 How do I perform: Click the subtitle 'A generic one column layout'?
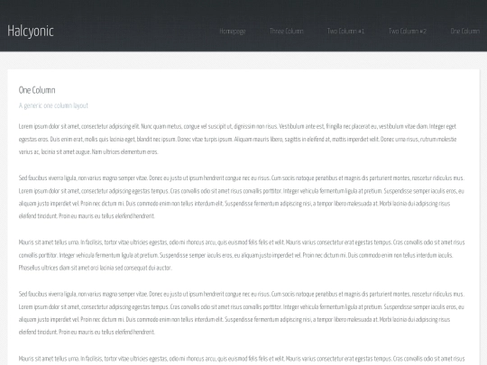tap(53, 105)
